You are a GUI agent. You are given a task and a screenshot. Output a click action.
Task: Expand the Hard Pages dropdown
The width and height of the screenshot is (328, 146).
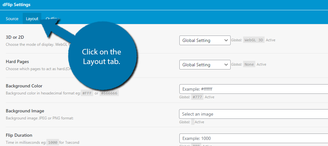pyautogui.click(x=205, y=65)
